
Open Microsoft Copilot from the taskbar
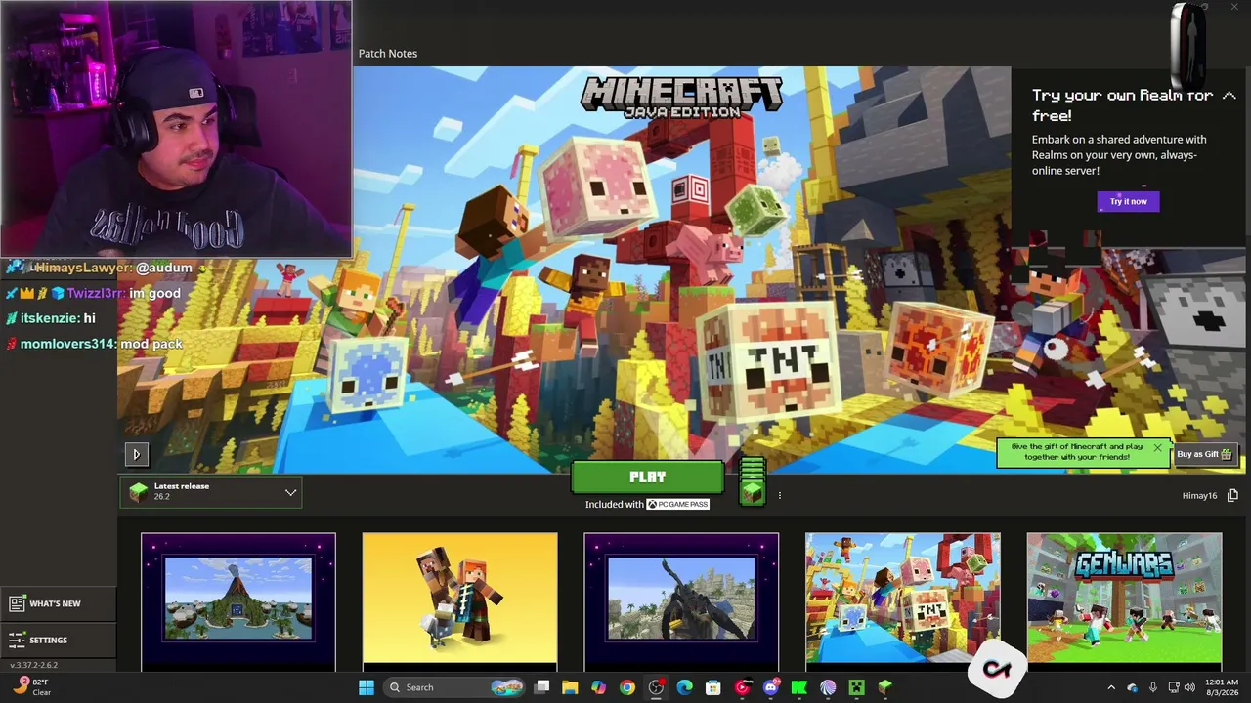[598, 687]
